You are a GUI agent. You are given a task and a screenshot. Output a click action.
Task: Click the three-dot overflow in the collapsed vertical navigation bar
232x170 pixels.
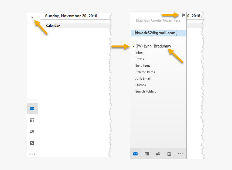pyautogui.click(x=32, y=154)
